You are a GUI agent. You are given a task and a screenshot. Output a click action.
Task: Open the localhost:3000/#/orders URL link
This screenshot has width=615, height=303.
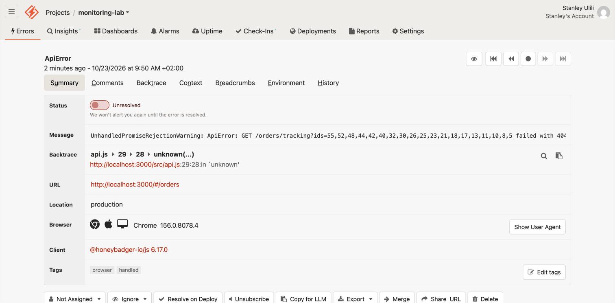pos(135,184)
